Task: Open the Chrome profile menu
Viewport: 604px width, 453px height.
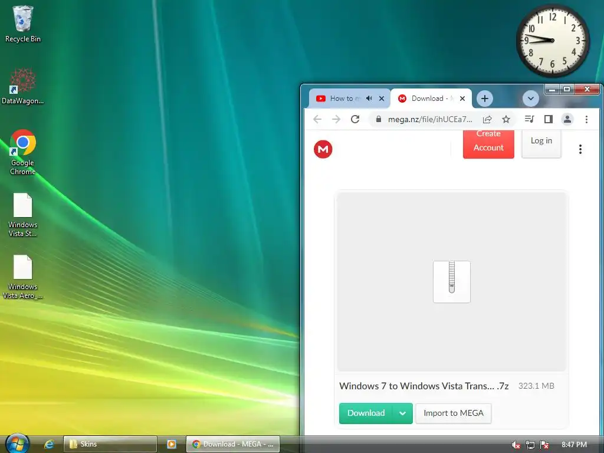Action: (x=567, y=119)
